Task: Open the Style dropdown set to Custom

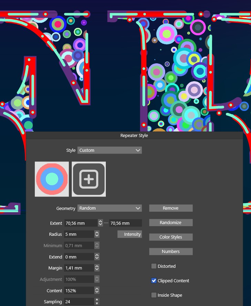Action: click(109, 150)
